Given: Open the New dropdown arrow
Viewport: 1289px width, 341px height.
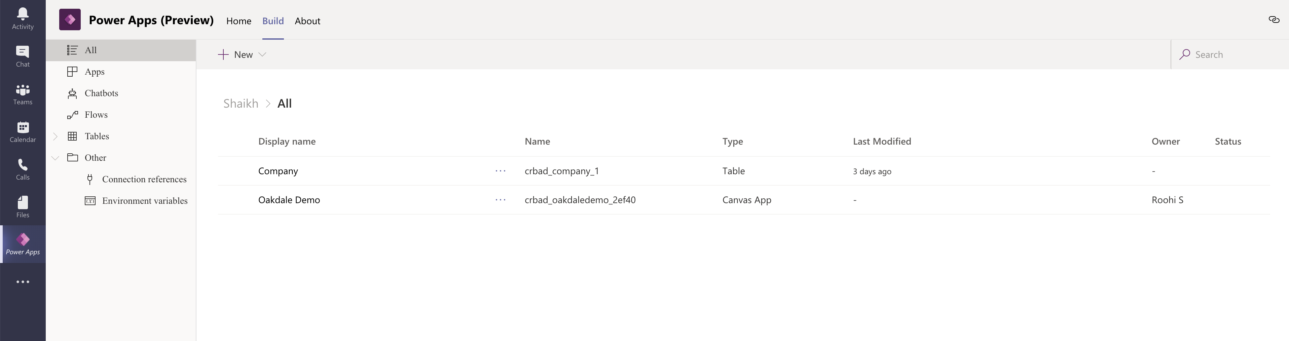Looking at the screenshot, I should (x=262, y=54).
